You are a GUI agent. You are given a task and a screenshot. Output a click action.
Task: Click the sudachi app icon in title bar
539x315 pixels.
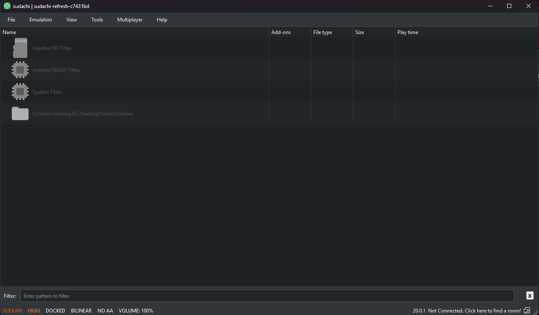[x=7, y=6]
